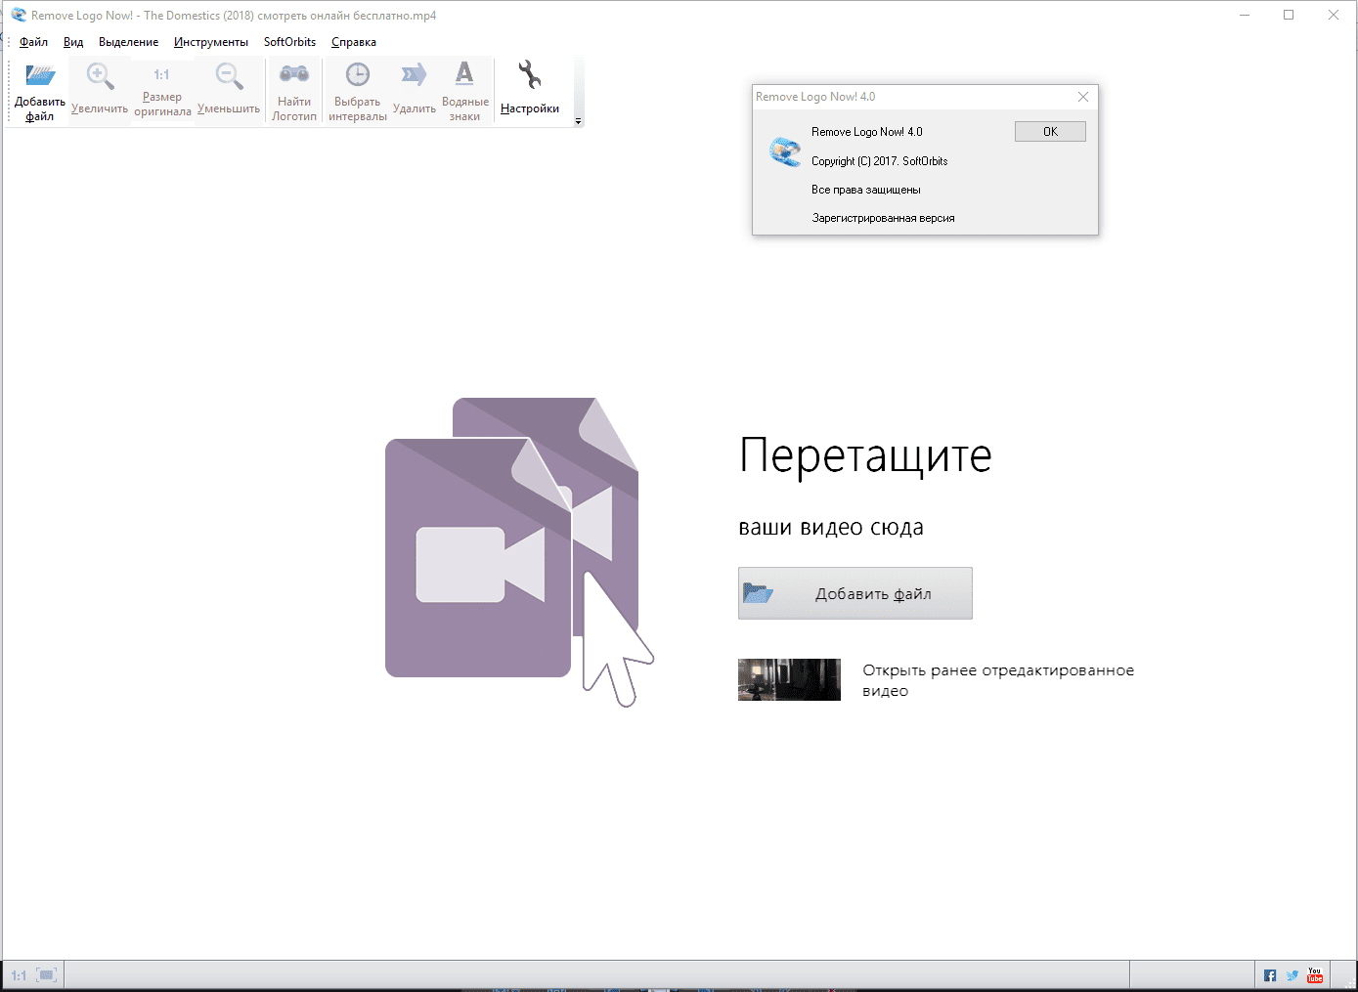Screen dimensions: 1358x992
Task: Close the Remove Logo Now! 4.0 dialog
Action: (1082, 97)
